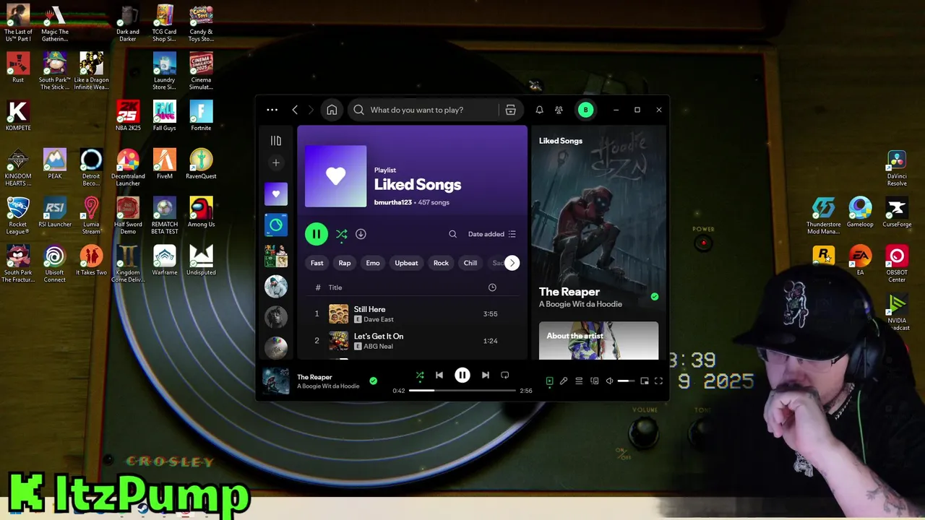This screenshot has height=520, width=925.
Task: Select song Still Here
Action: [x=369, y=309]
